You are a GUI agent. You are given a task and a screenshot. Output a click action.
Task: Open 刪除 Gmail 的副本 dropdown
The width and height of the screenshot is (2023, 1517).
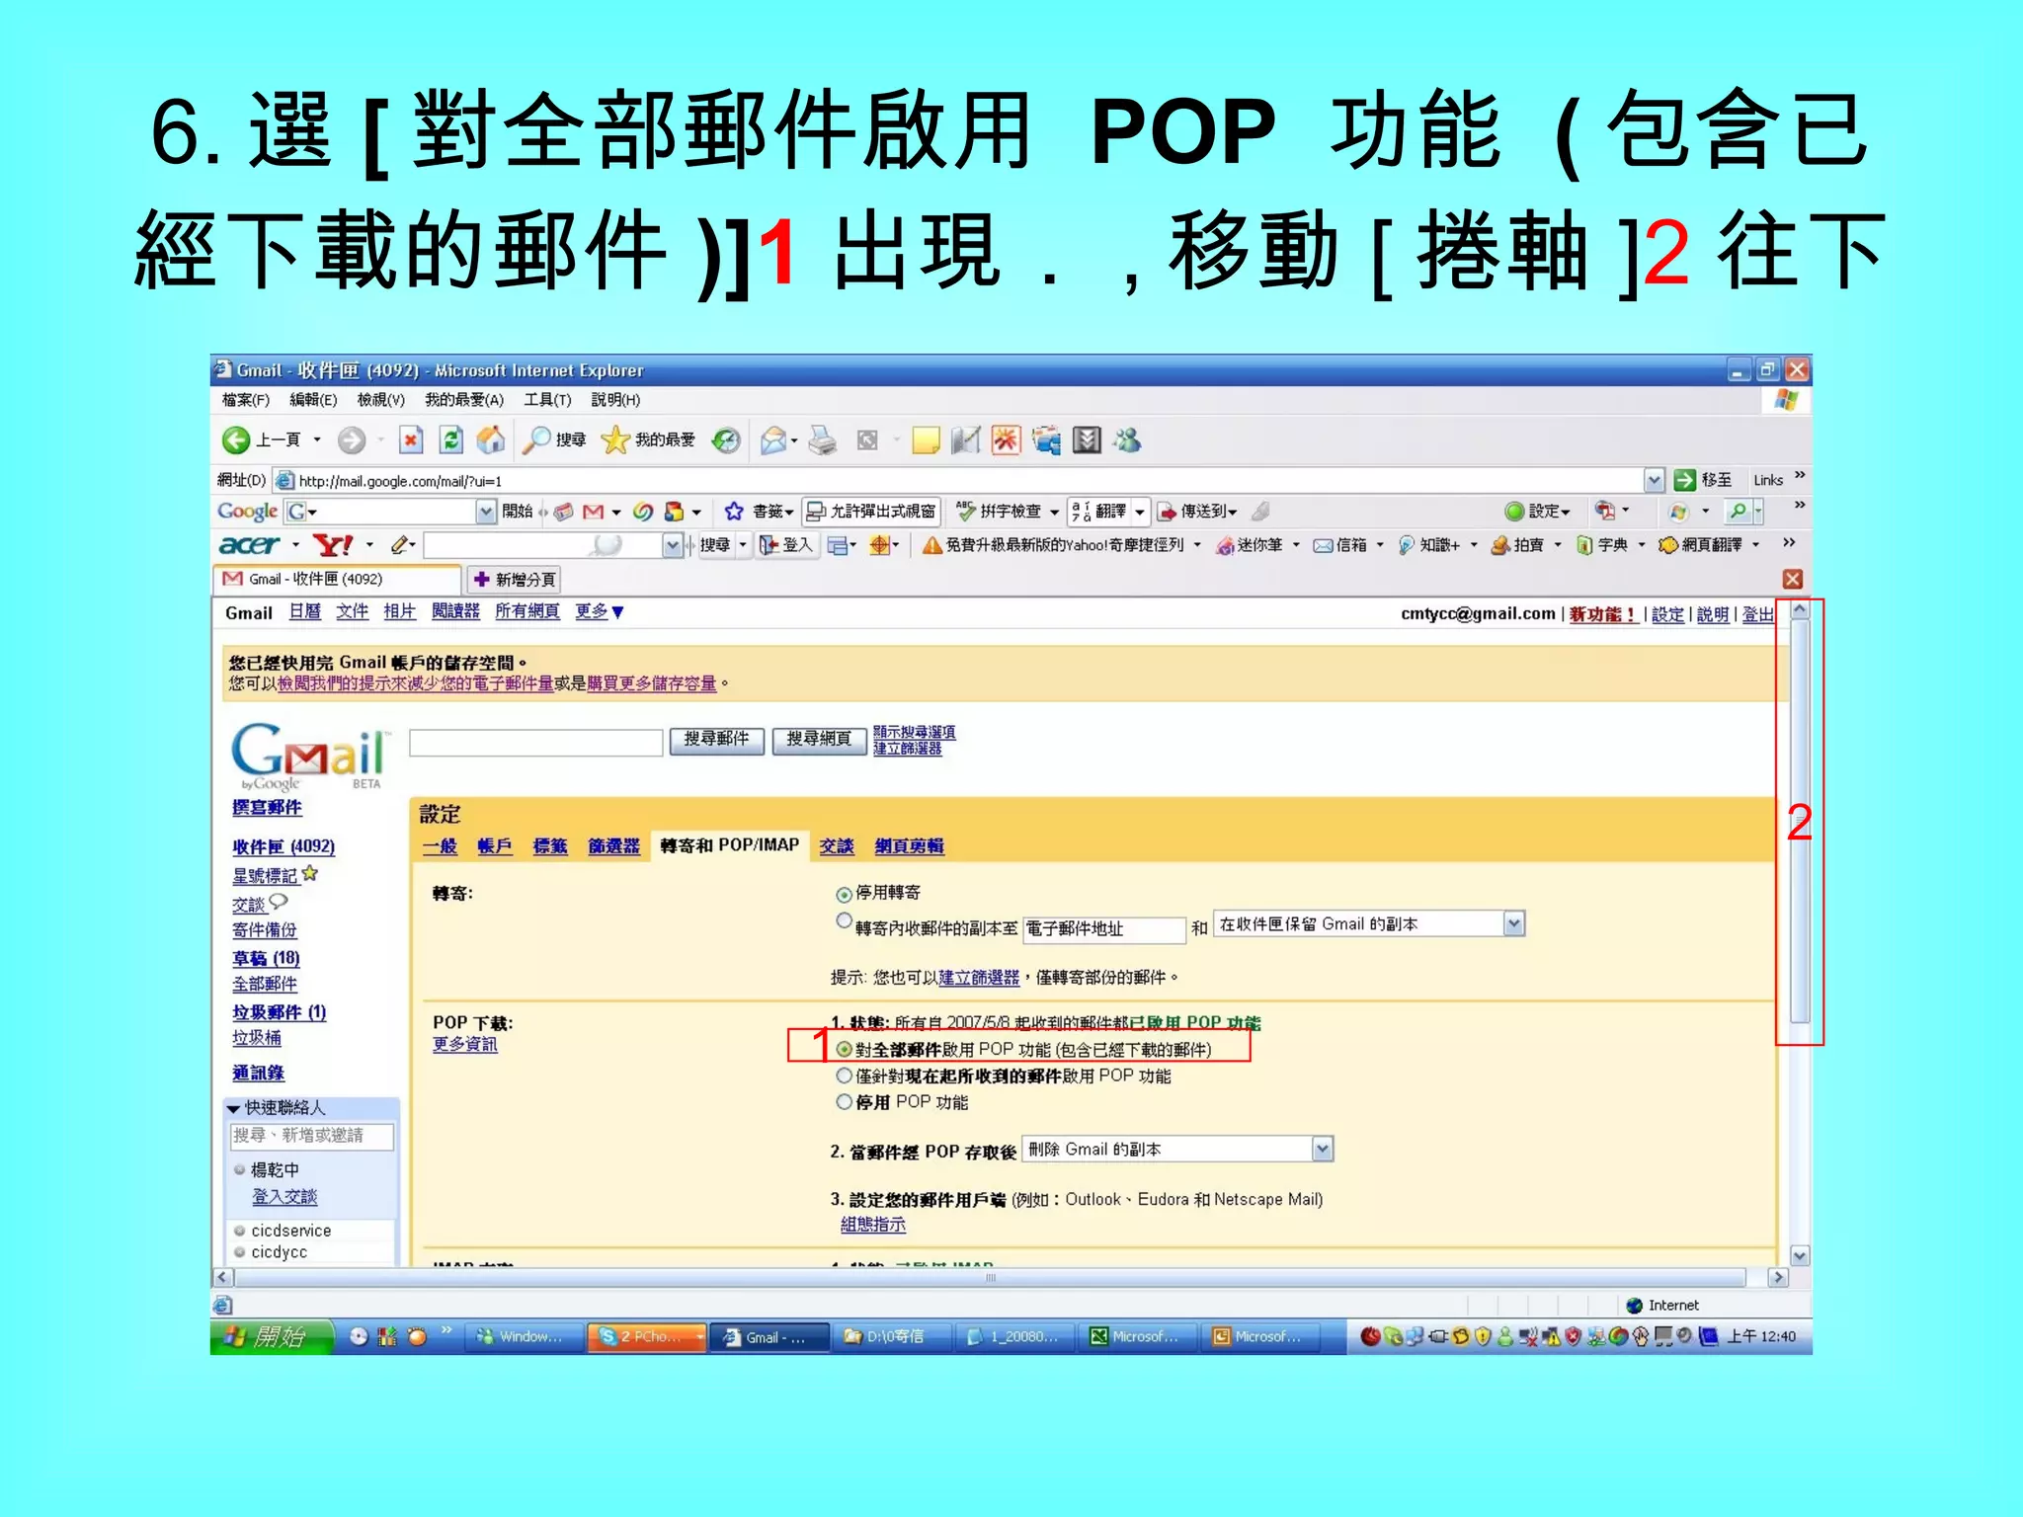tap(1177, 1149)
